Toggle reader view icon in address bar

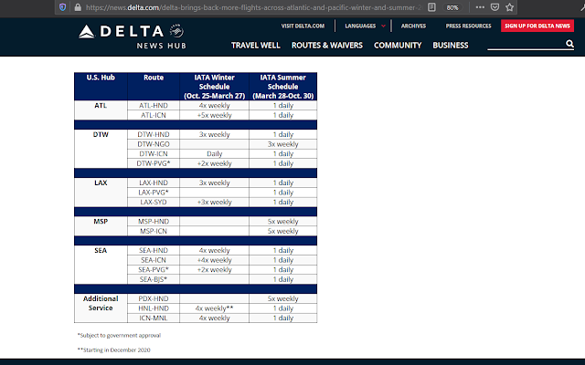431,7
